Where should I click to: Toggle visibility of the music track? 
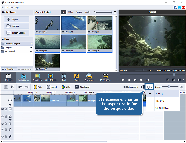2,130
